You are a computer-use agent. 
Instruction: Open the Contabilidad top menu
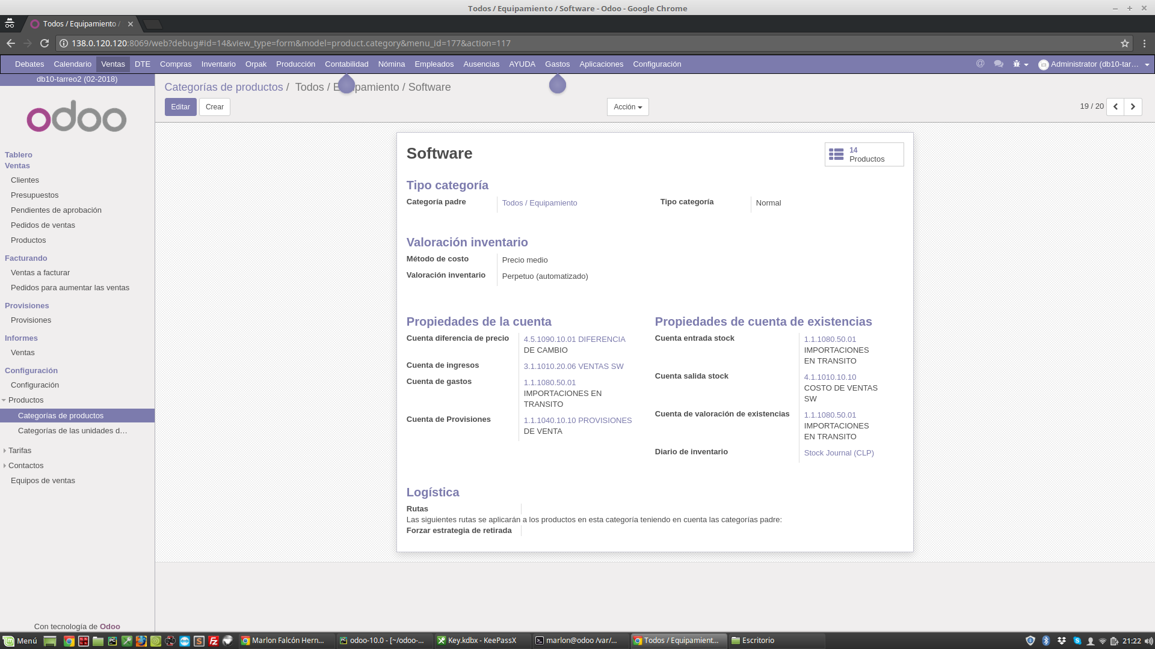tap(346, 64)
